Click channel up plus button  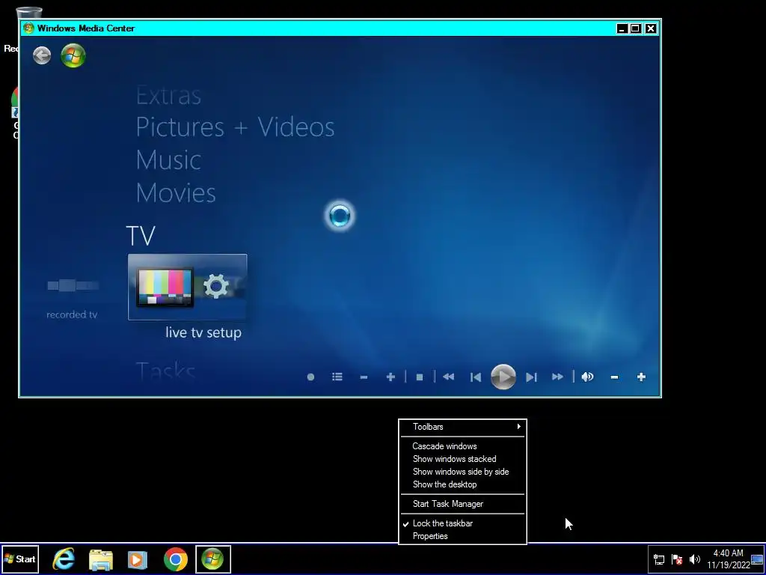pos(390,377)
